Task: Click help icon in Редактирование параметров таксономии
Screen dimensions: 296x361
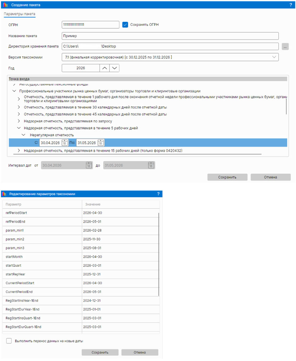Action: coord(158,194)
